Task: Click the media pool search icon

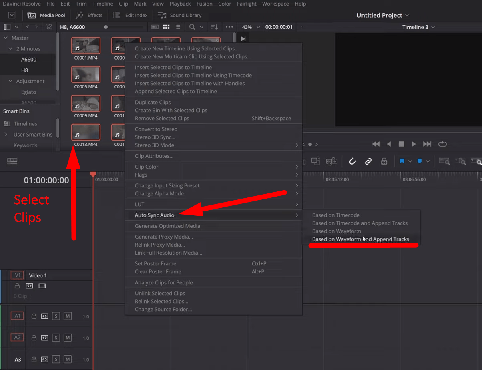Action: [193, 27]
